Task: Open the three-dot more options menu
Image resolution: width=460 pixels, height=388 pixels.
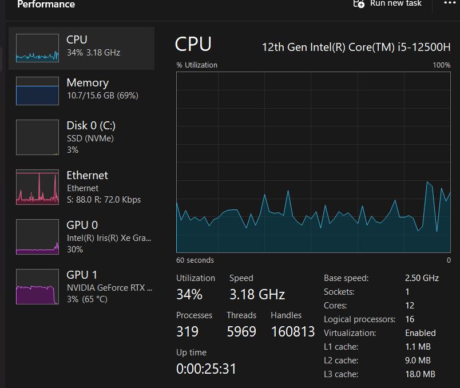Action: tap(449, 3)
